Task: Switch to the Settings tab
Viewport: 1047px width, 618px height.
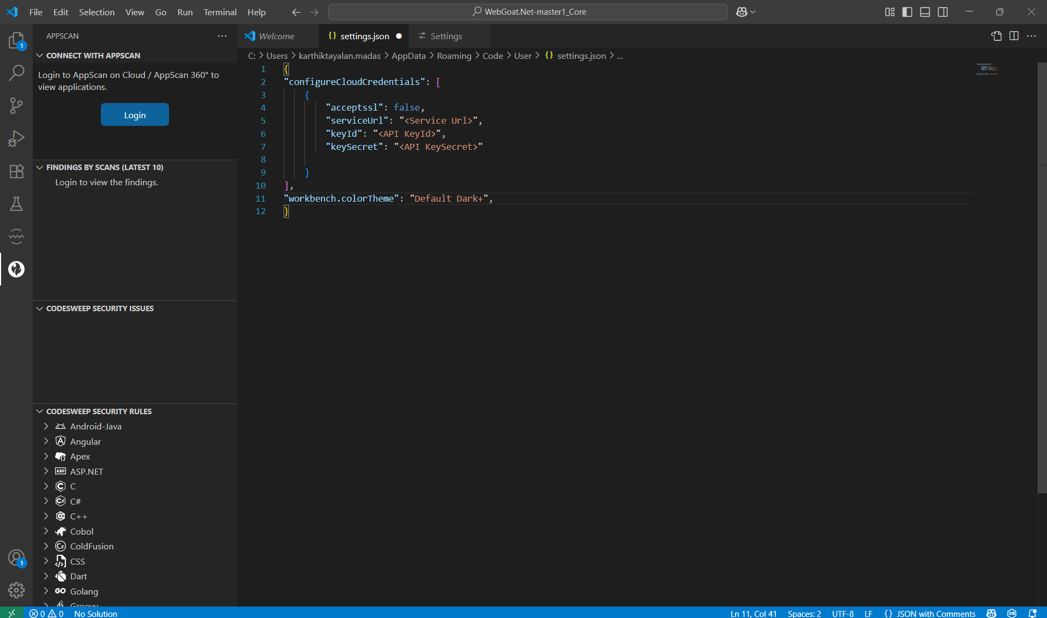Action: (446, 36)
